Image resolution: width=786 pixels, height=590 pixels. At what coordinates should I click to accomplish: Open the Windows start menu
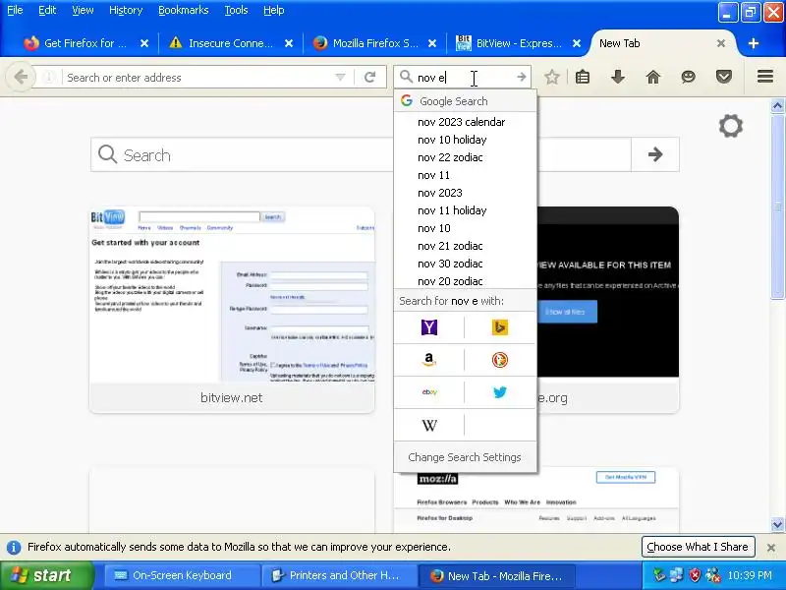coord(45,575)
